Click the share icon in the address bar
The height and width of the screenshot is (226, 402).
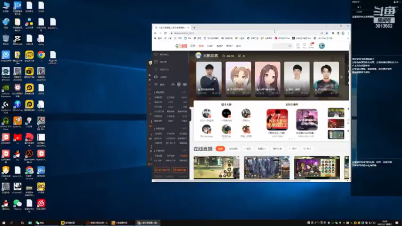322,33
